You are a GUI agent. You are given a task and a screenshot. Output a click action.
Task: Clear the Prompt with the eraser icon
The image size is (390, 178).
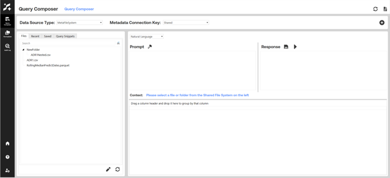click(x=149, y=47)
